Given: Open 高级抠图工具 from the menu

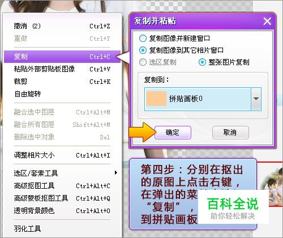Looking at the screenshot, I should pos(62,186).
